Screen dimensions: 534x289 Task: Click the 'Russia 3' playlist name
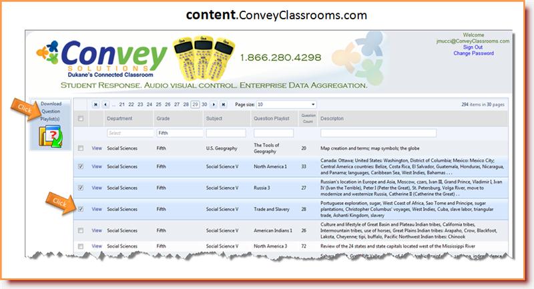[262, 188]
